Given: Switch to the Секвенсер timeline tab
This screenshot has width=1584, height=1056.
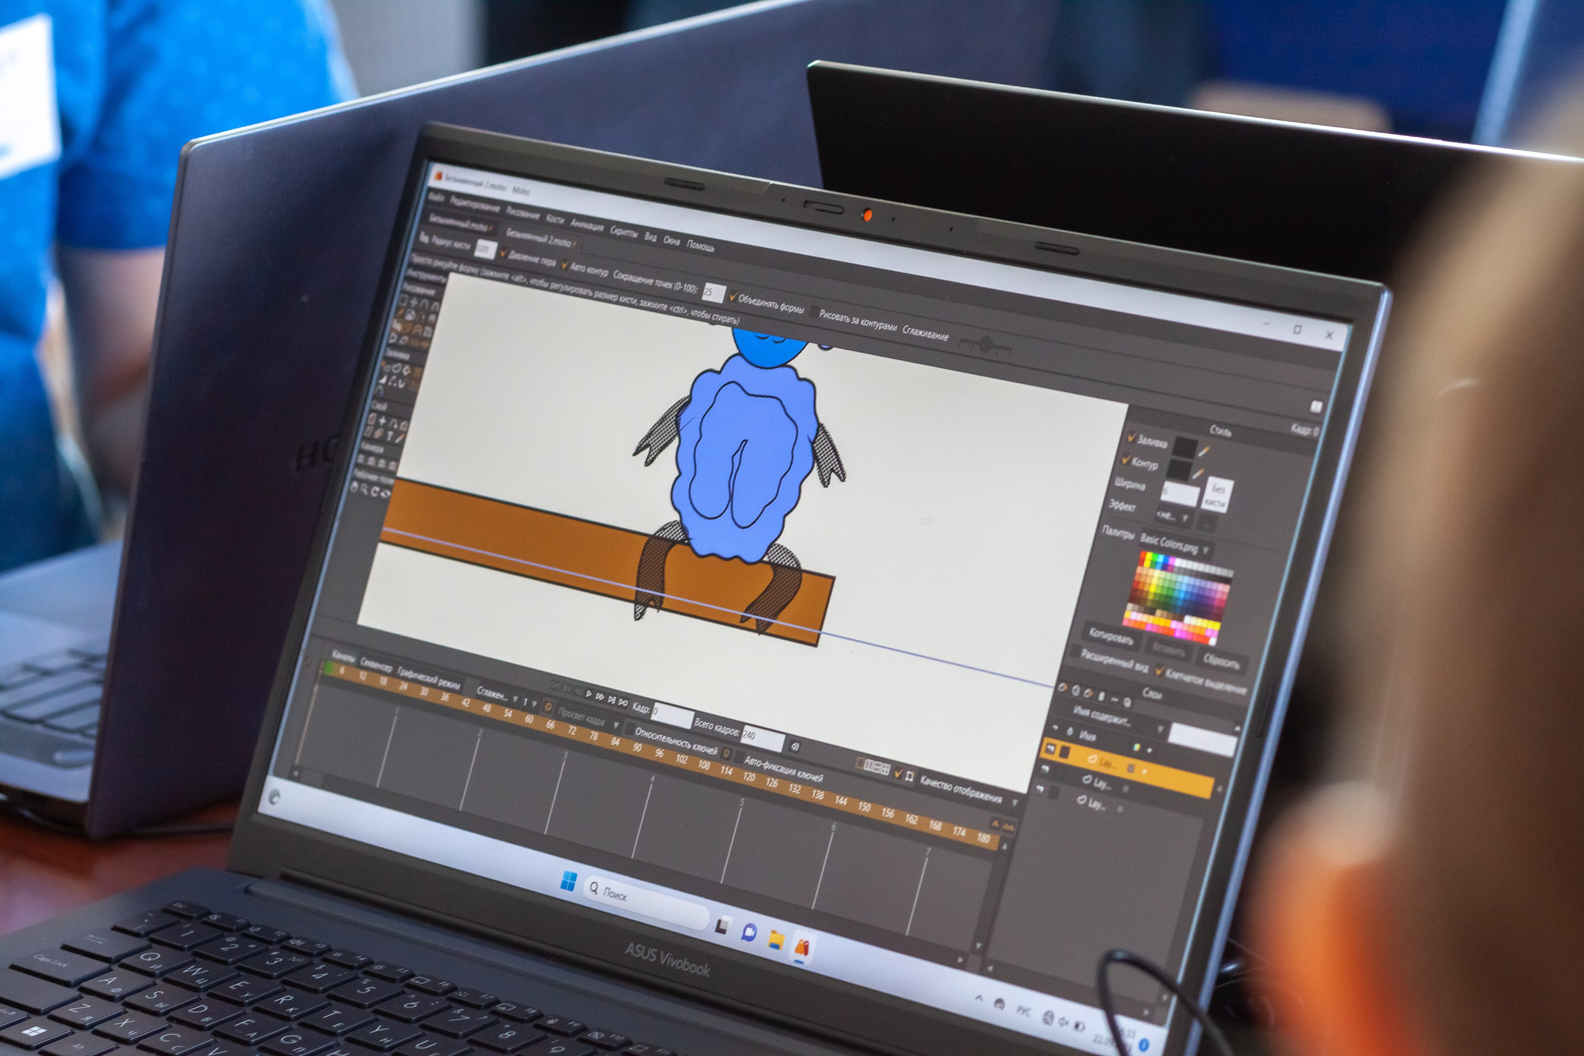Looking at the screenshot, I should (x=375, y=664).
